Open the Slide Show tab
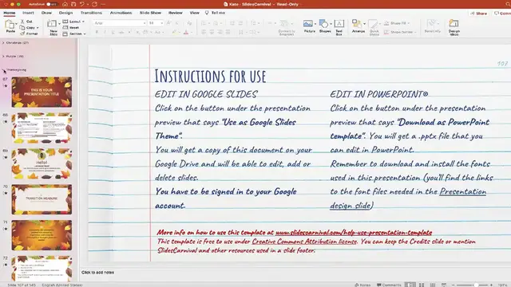Screen dimensions: 511x287 coord(150,13)
